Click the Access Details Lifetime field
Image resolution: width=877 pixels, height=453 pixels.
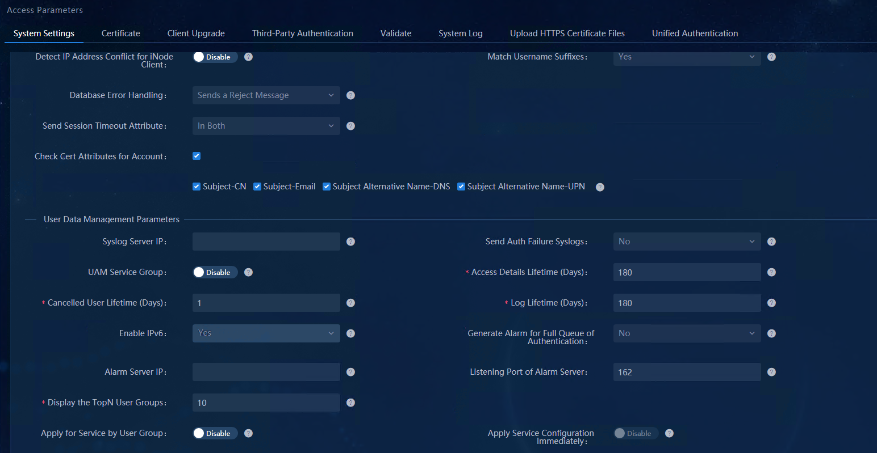tap(687, 272)
